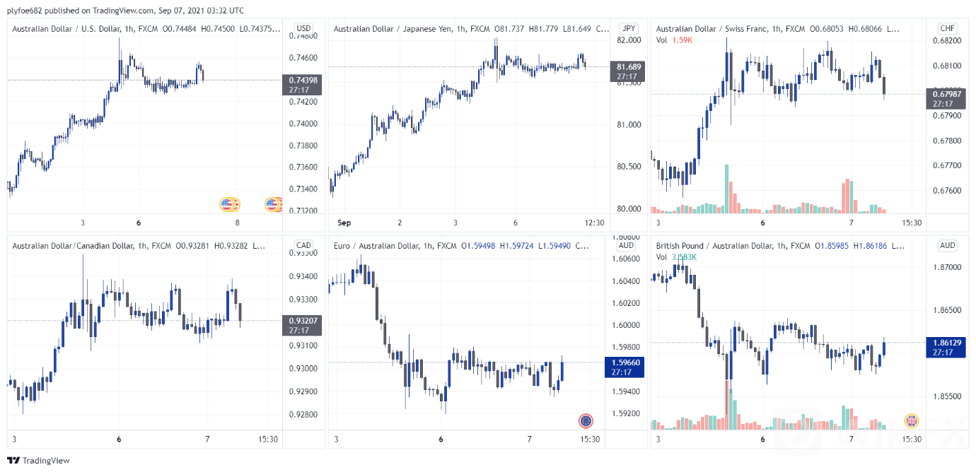Click the UK flag economic event icon

click(912, 421)
